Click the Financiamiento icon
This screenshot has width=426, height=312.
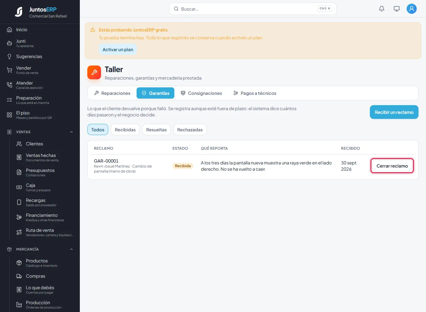[19, 217]
